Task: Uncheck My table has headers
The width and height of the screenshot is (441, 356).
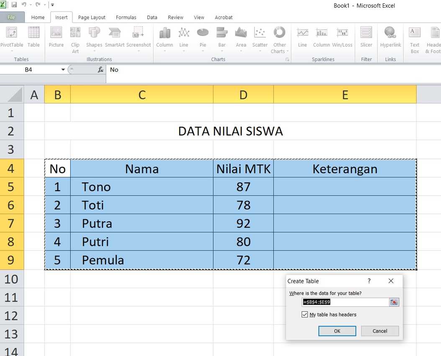Action: 305,315
